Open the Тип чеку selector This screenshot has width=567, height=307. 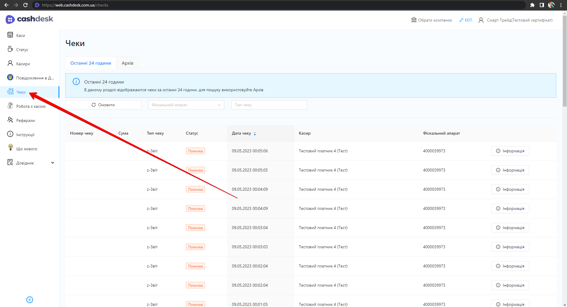tap(269, 105)
